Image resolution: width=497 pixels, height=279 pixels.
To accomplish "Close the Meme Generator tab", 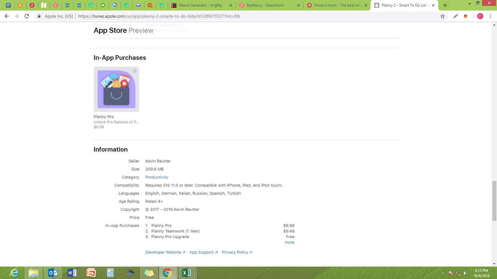I will click(x=231, y=5).
